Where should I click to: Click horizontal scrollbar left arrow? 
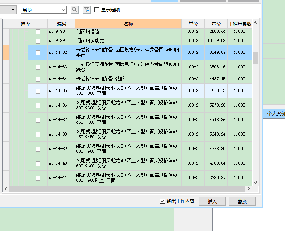(x=6, y=189)
